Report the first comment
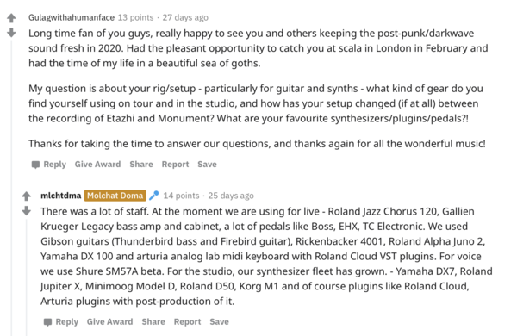517x336 pixels. pos(175,165)
